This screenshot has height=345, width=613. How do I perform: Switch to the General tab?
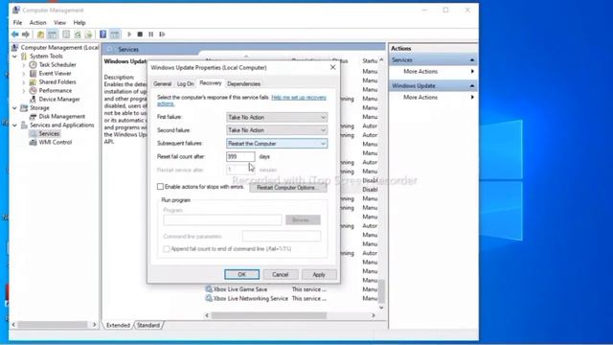(162, 83)
